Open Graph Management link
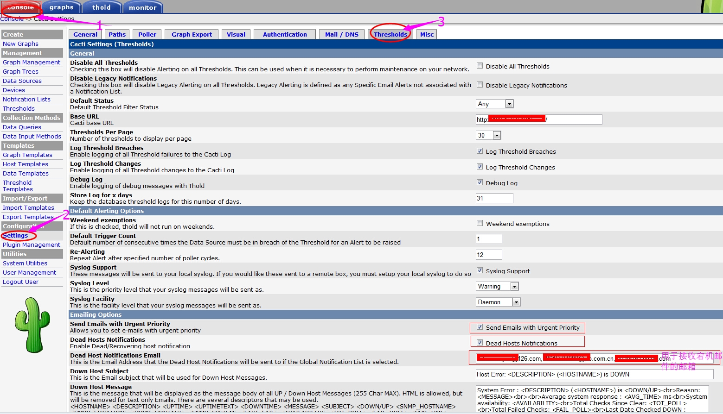This screenshot has height=414, width=723. [32, 62]
